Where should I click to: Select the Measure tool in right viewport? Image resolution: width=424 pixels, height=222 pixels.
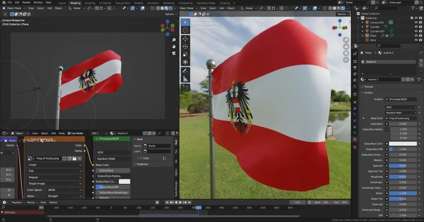[x=185, y=79]
